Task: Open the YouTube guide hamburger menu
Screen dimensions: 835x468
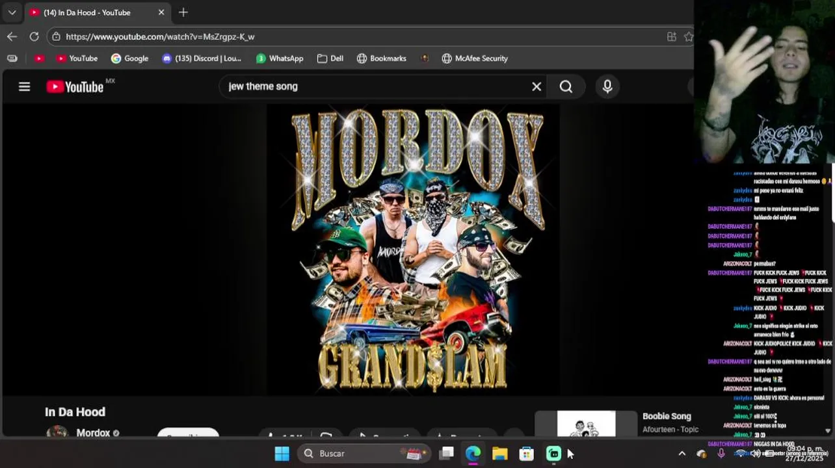Action: (x=24, y=86)
